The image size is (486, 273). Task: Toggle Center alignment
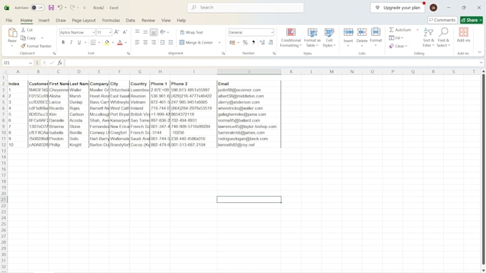(x=145, y=42)
